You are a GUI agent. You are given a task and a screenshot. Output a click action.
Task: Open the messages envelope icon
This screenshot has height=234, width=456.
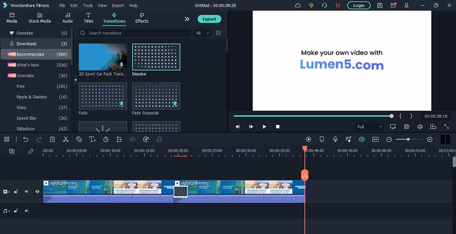(393, 5)
